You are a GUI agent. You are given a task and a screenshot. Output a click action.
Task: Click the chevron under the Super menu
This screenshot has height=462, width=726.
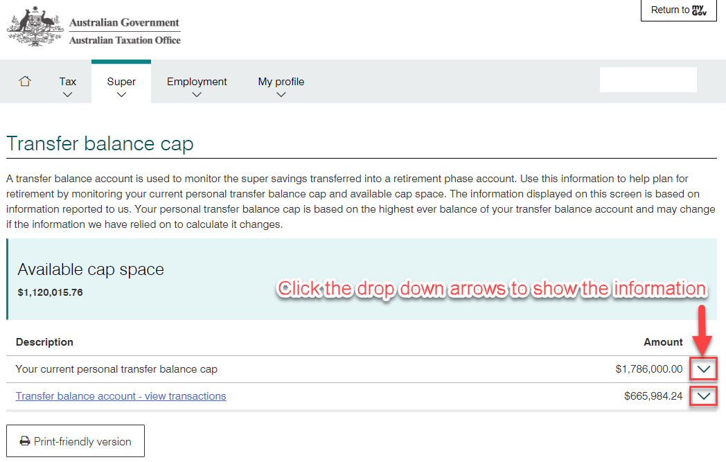[121, 94]
